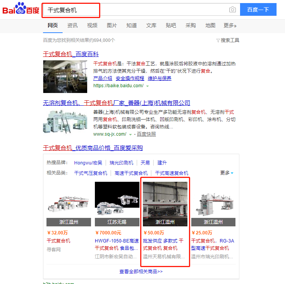Expand the 更多» tab menu
This screenshot has height=284, width=285.
[x=230, y=25]
